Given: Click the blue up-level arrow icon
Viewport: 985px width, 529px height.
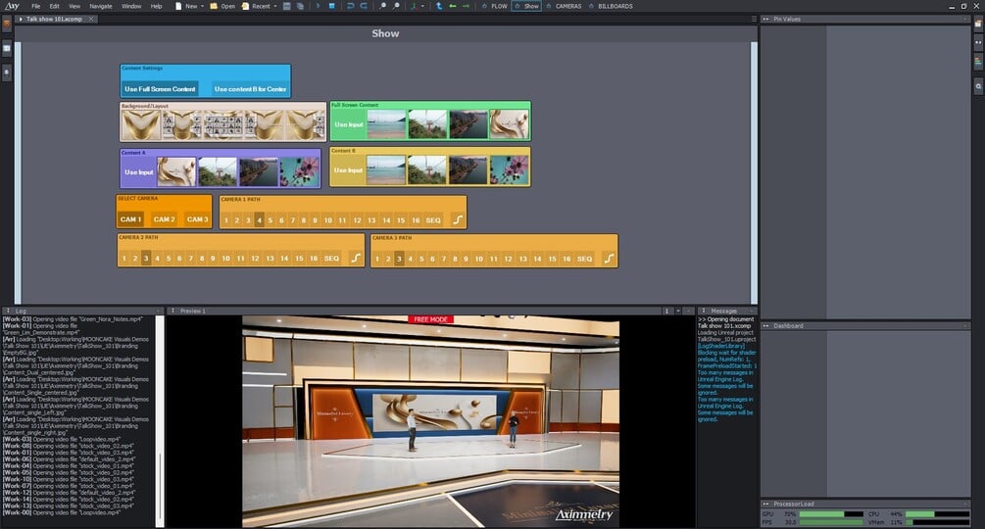Looking at the screenshot, I should pyautogui.click(x=439, y=6).
